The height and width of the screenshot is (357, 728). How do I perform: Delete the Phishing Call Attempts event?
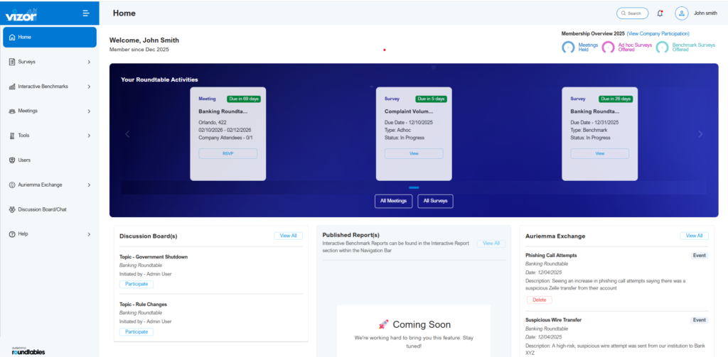pyautogui.click(x=539, y=300)
